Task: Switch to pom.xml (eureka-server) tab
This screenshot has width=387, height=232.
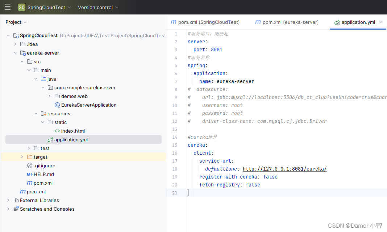Action: coord(287,22)
